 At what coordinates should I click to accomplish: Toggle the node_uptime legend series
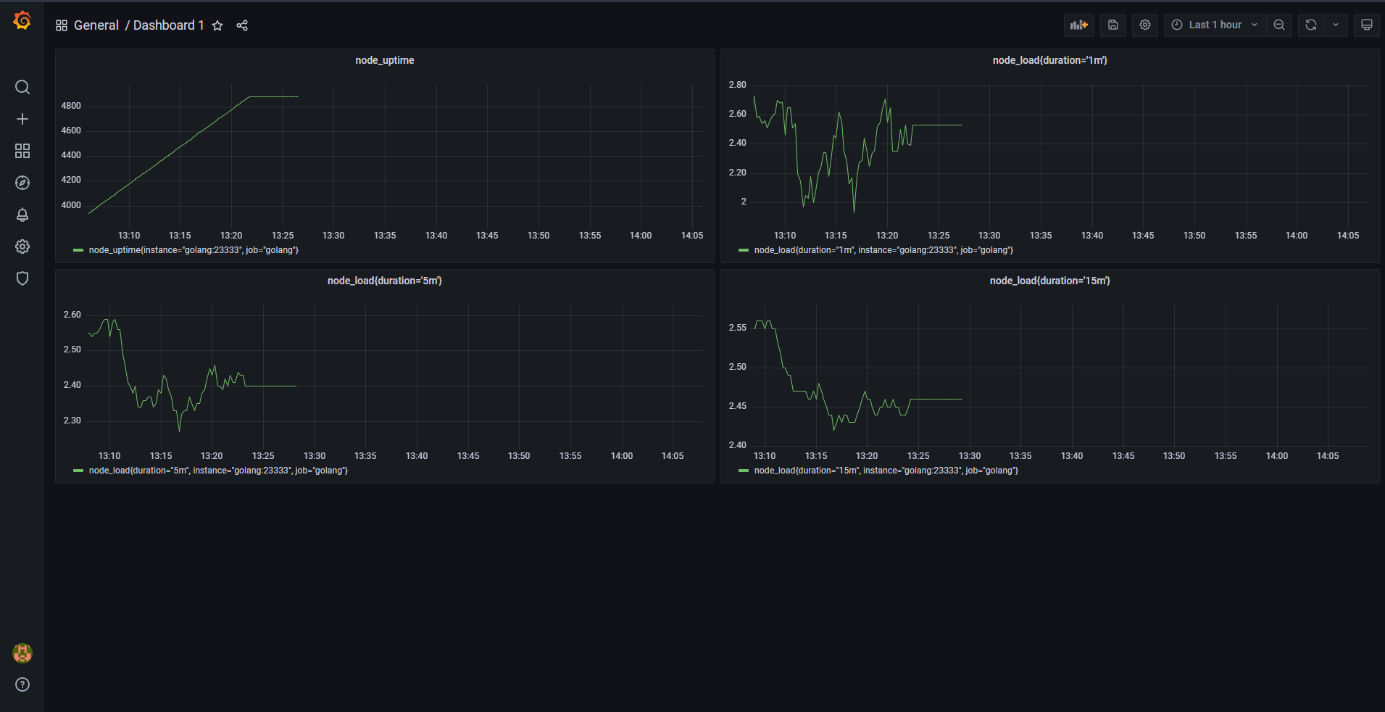tap(194, 250)
